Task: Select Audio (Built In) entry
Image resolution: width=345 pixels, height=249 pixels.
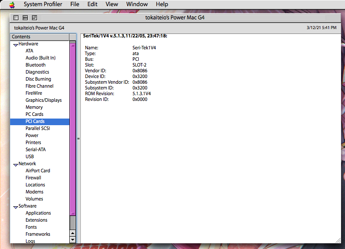Action: [x=41, y=58]
